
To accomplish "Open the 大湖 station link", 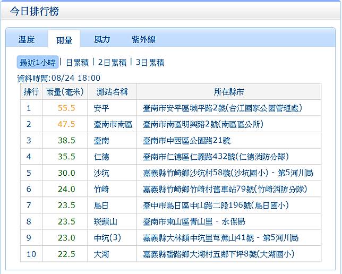I will (x=101, y=254).
